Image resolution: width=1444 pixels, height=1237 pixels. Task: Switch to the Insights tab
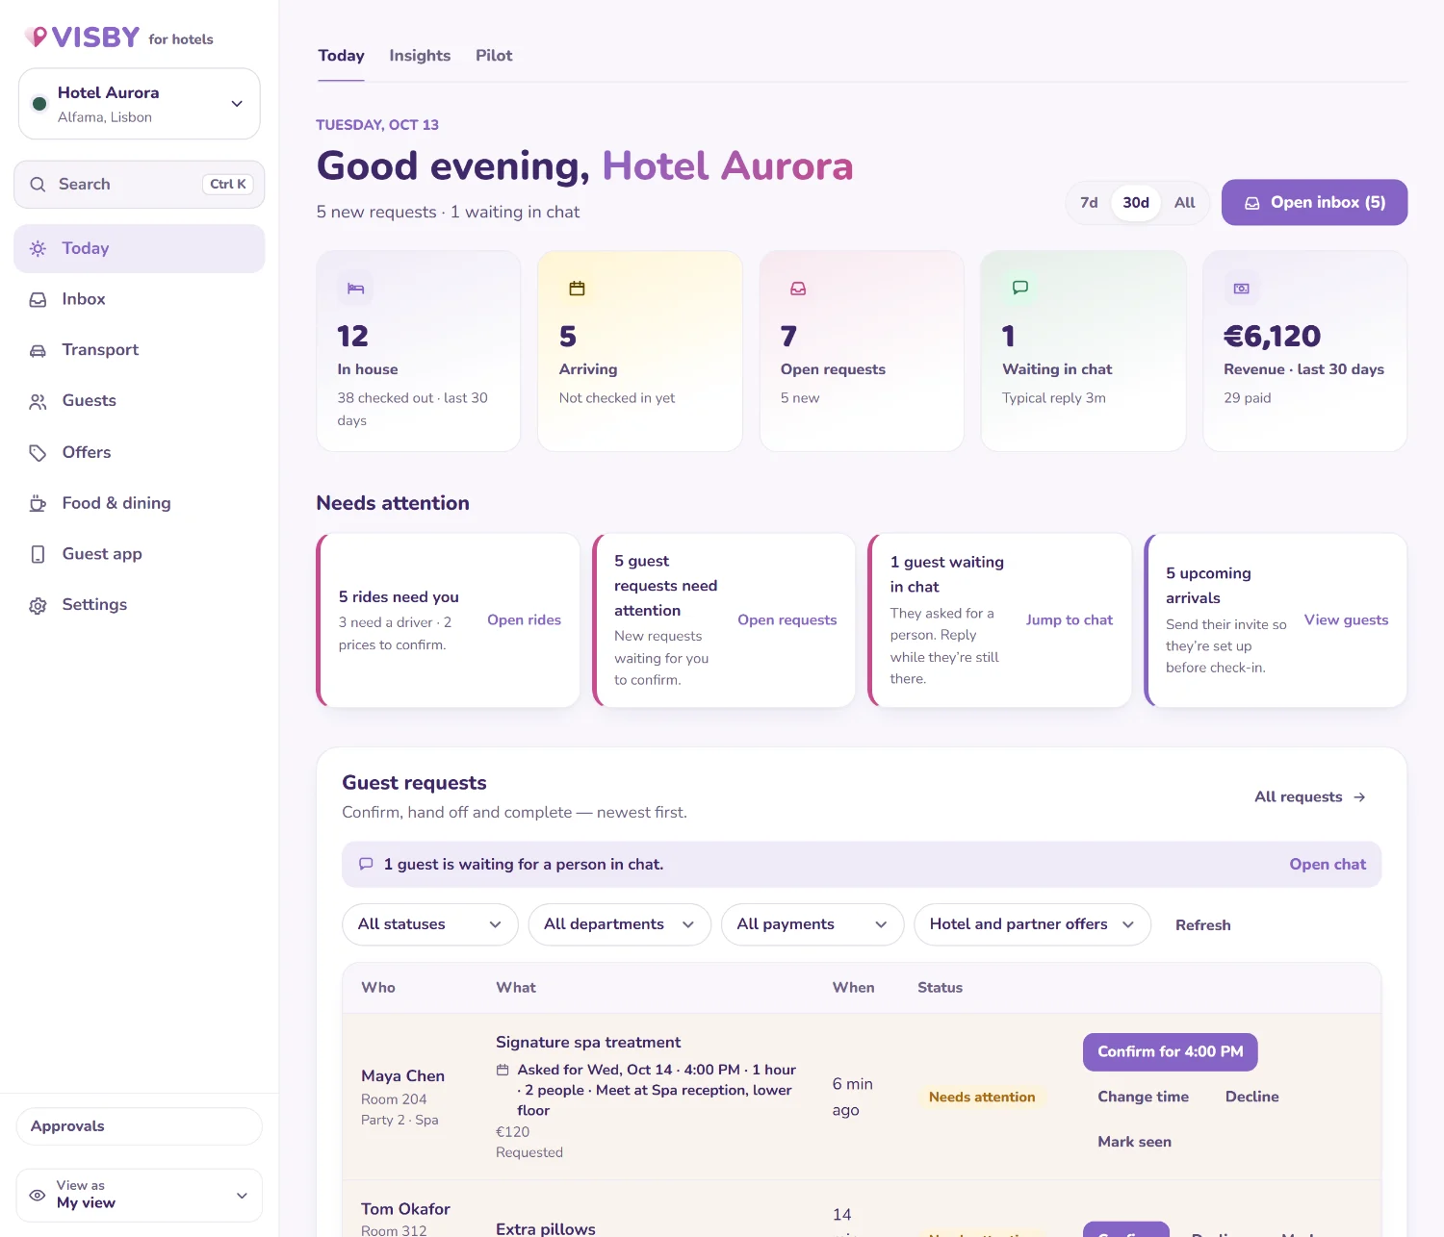tap(420, 56)
